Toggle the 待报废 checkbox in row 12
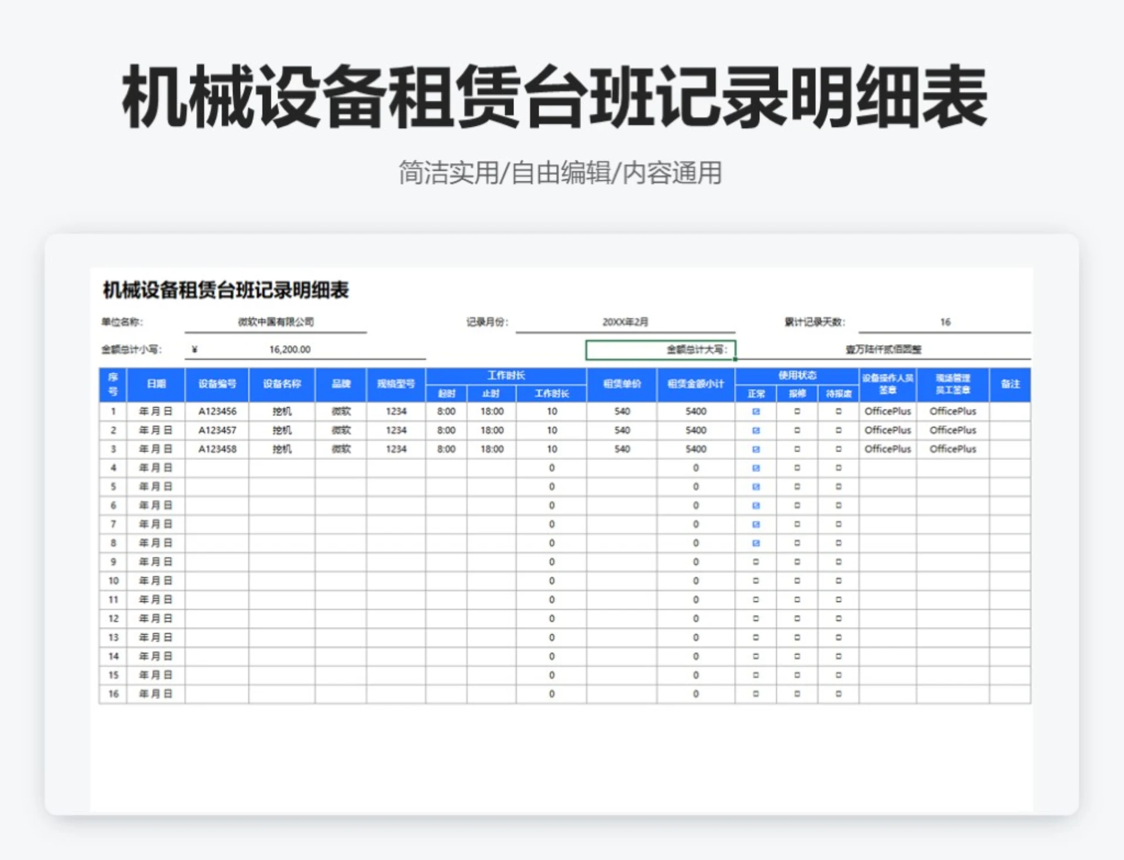This screenshot has height=860, width=1124. 838,617
